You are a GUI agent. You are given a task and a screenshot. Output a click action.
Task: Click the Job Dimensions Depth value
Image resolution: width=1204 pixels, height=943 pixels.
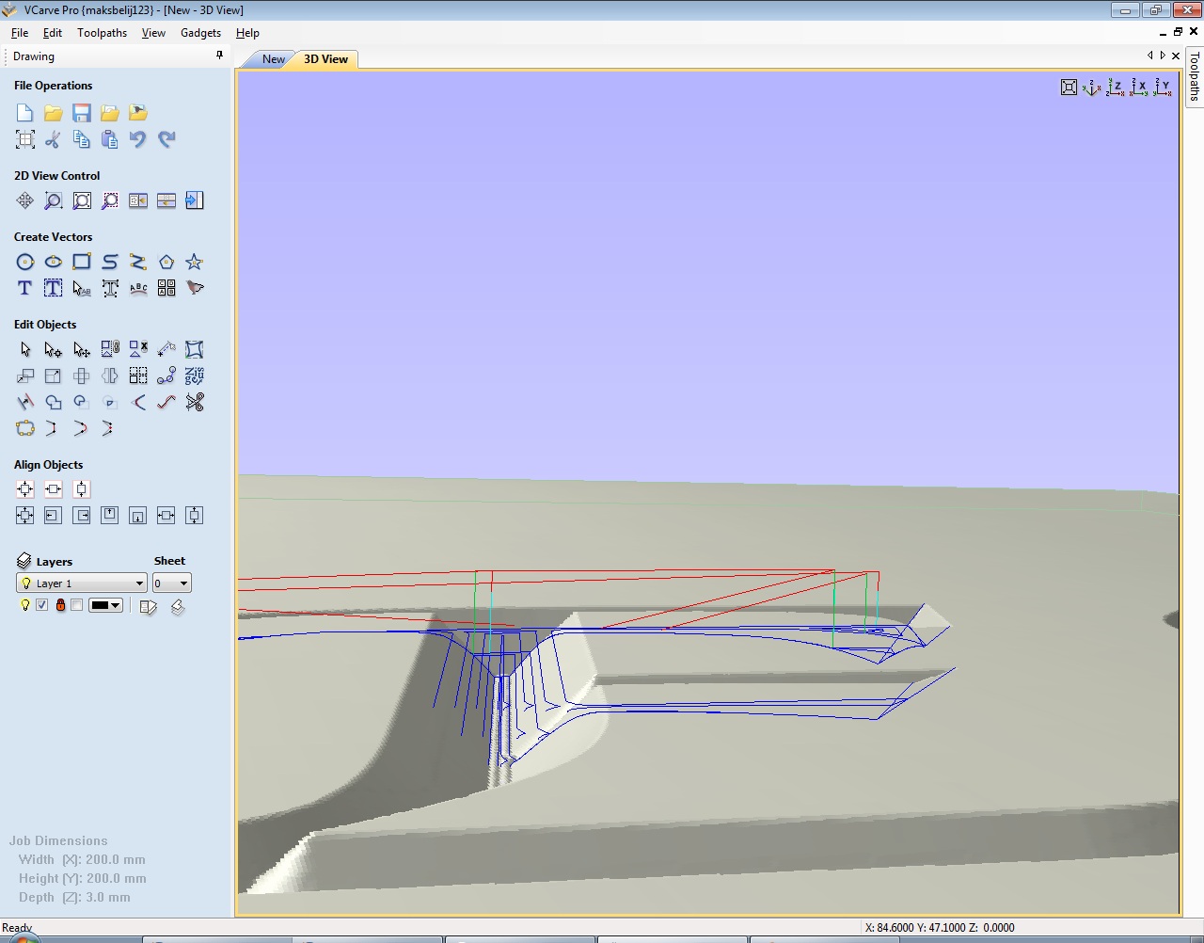tap(74, 898)
